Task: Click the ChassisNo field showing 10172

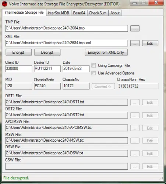Action: pyautogui.click(x=76, y=86)
